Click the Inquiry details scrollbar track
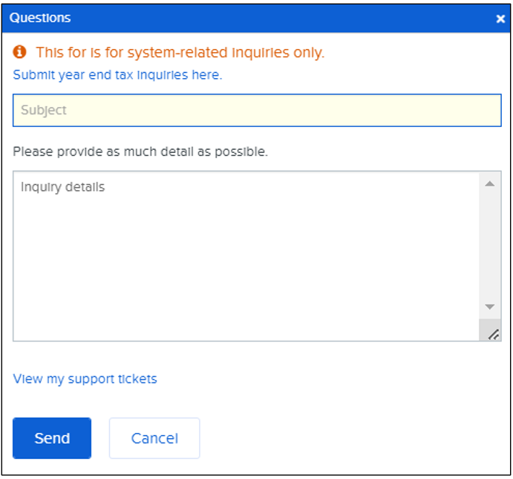 (x=490, y=245)
